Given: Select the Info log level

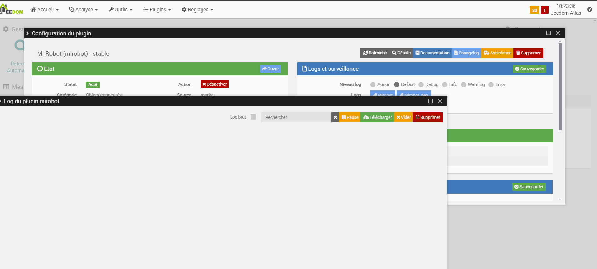Looking at the screenshot, I should point(445,84).
